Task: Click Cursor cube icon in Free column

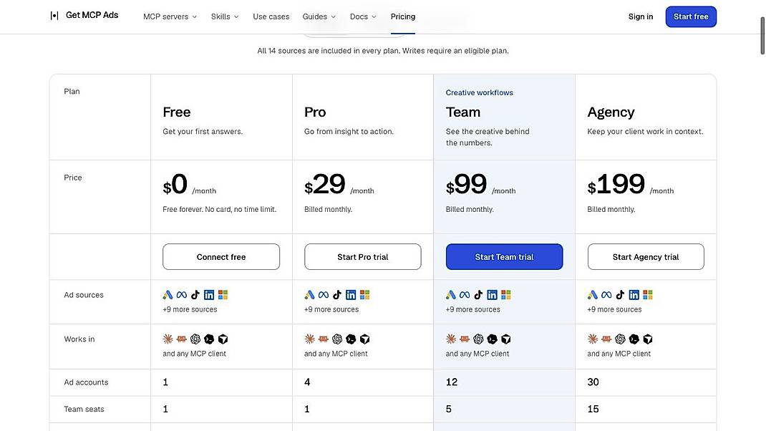Action: [x=223, y=339]
